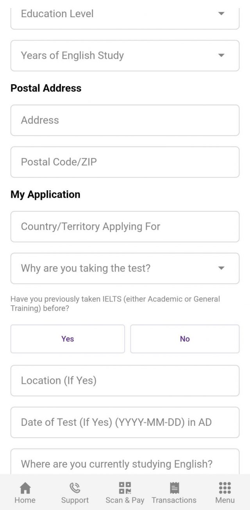
Task: Open the Menu grid icon
Action: pos(224,488)
